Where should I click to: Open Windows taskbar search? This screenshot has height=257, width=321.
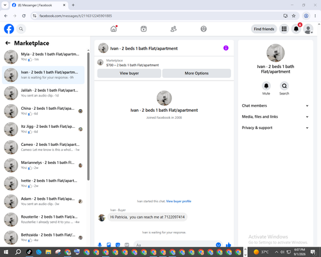click(x=18, y=252)
